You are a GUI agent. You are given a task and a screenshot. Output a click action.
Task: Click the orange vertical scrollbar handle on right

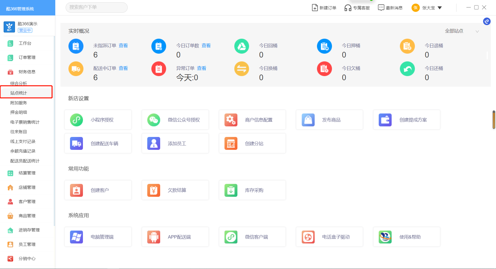494,120
